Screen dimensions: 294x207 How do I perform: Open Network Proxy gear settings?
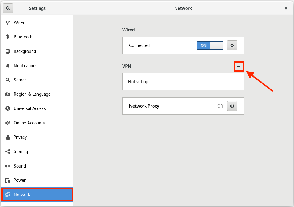[x=232, y=106]
